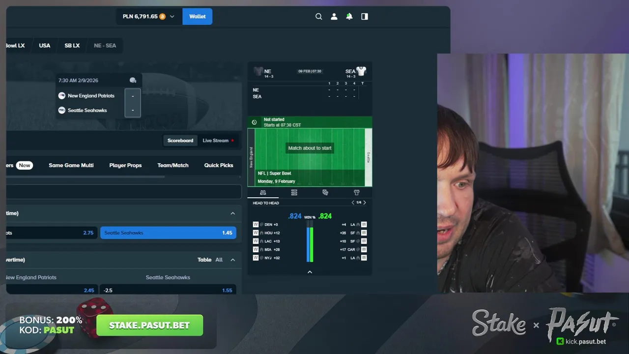Open the Team/Match tab
The image size is (629, 354).
(173, 165)
